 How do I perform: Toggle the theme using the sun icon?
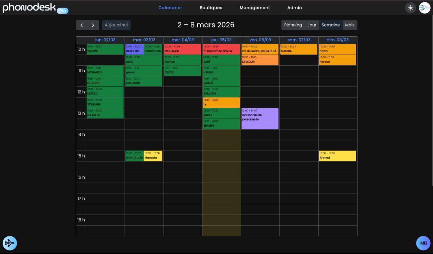click(410, 7)
